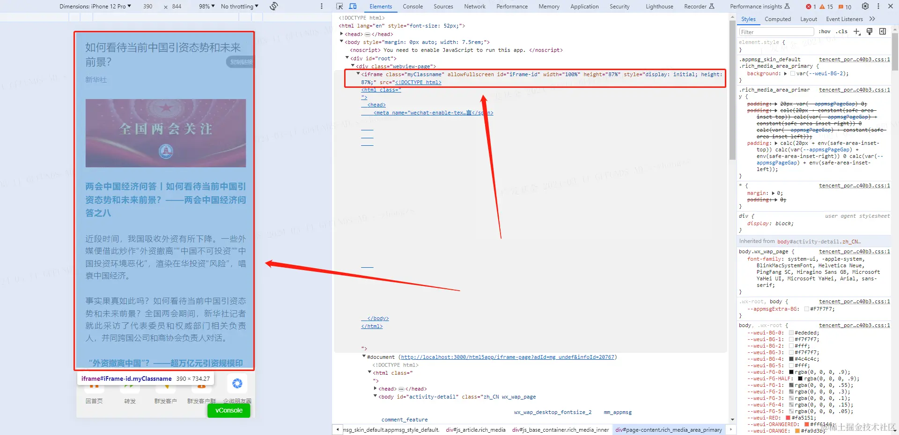Show the red error count badge
Image resolution: width=899 pixels, height=435 pixels.
811,7
